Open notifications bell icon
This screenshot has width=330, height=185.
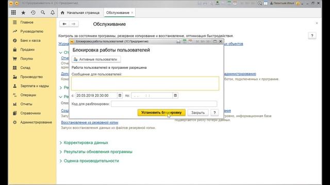[53, 12]
